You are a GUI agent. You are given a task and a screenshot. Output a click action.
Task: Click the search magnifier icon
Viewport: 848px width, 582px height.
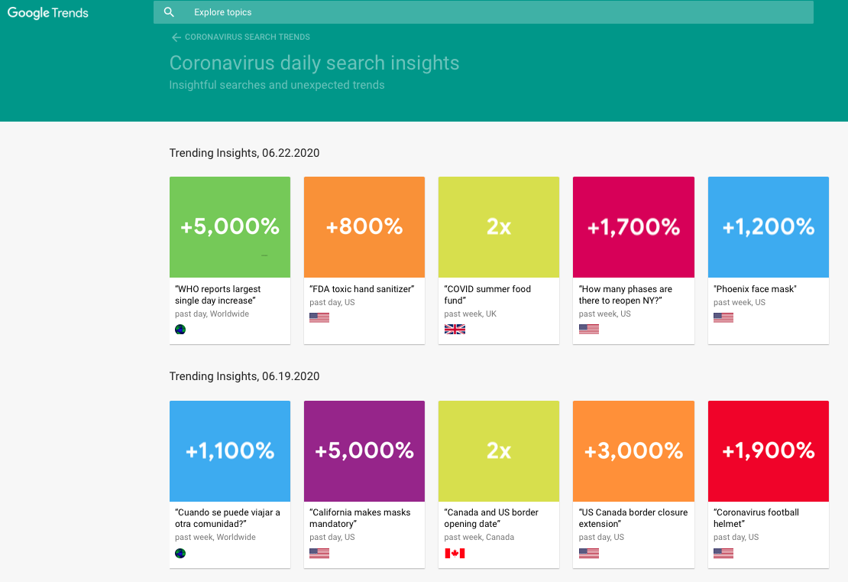pyautogui.click(x=169, y=12)
